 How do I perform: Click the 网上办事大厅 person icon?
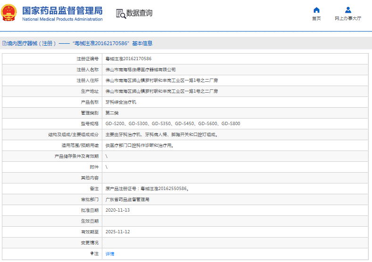(348, 10)
